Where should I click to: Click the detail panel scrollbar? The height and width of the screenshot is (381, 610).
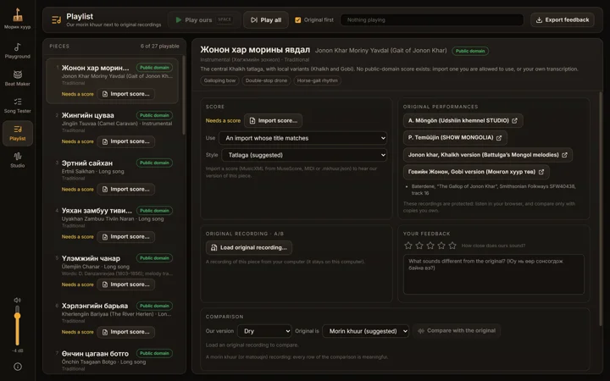pos(601,210)
